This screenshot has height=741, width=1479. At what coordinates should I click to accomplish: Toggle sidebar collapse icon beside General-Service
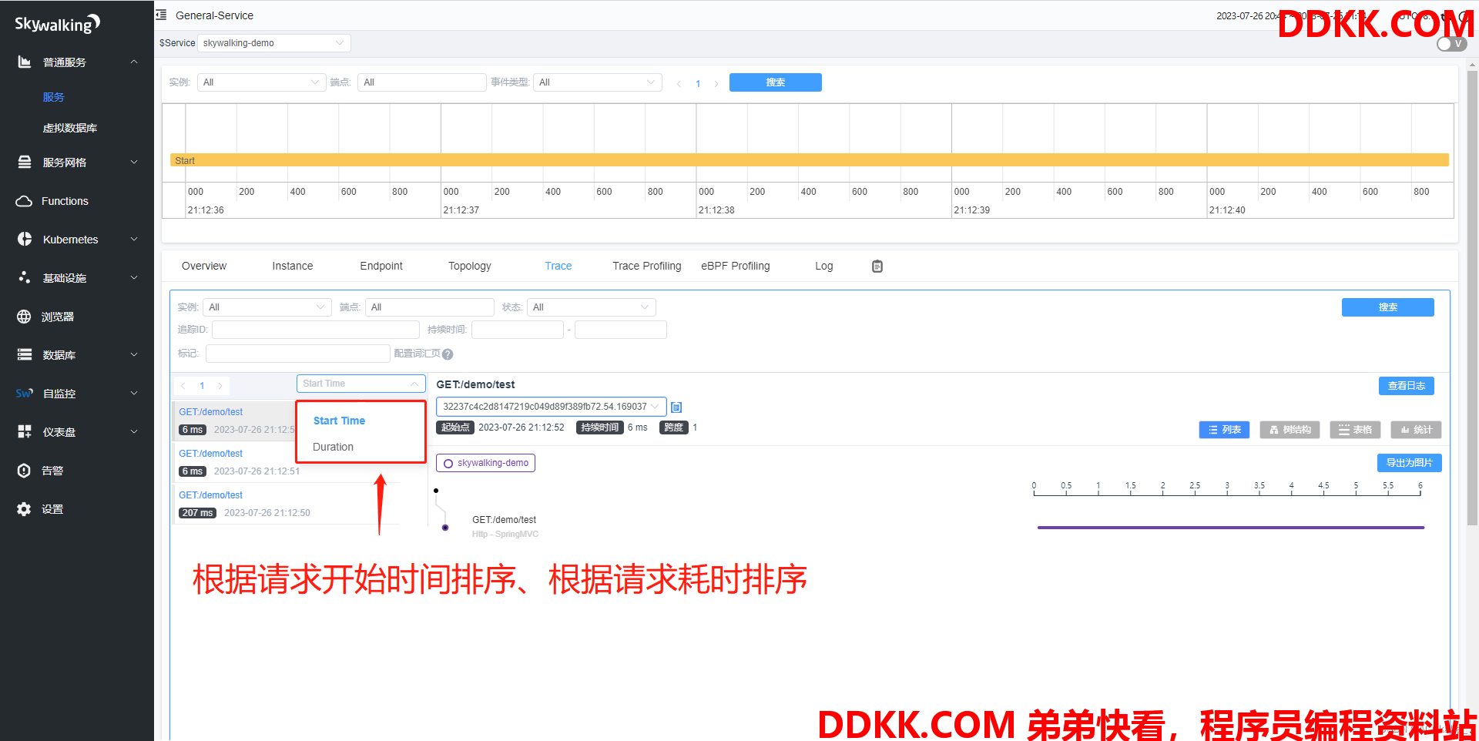tap(161, 15)
